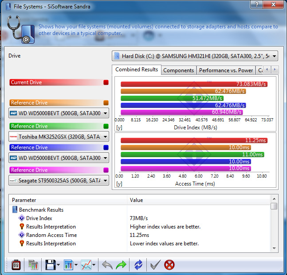The width and height of the screenshot is (287, 275).
Task: Switch to the Performance vs. Power tab
Action: 226,70
